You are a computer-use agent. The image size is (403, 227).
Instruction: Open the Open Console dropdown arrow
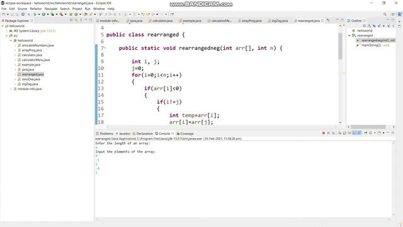pyautogui.click(x=383, y=133)
